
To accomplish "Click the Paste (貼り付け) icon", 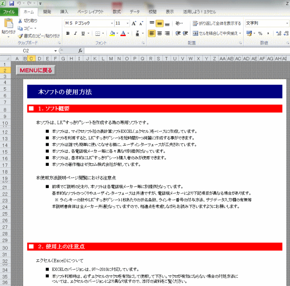I will coord(9,23).
